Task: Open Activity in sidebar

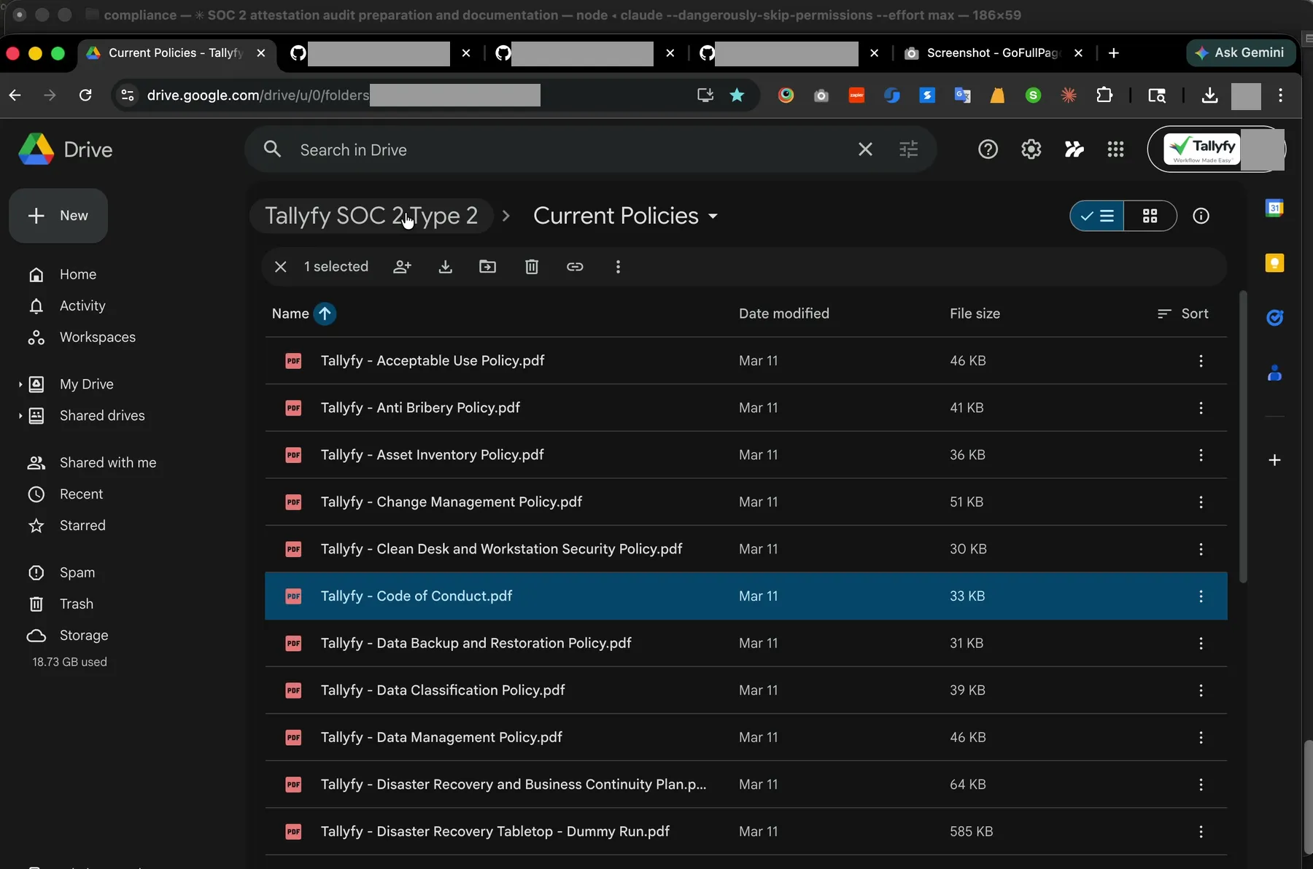Action: (x=82, y=306)
